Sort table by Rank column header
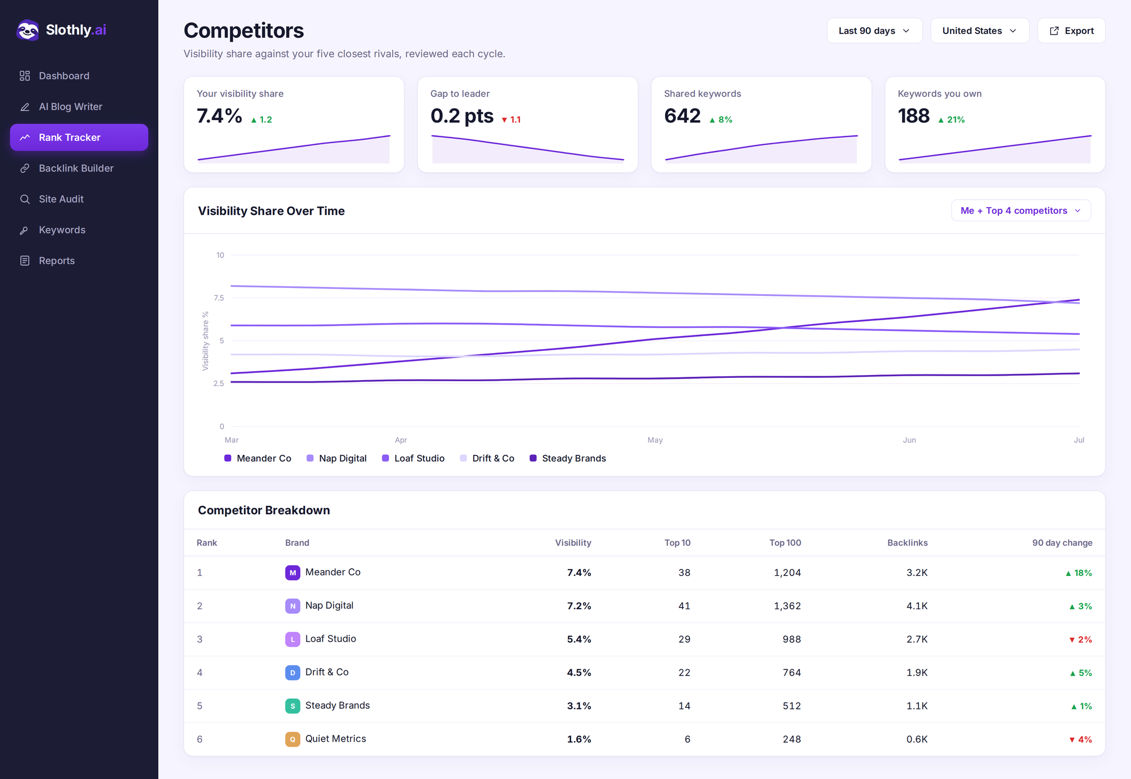This screenshot has width=1131, height=779. 207,543
